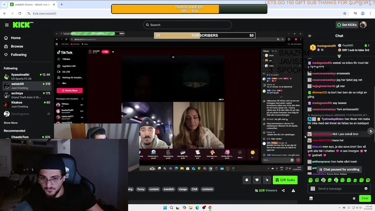
Task: Pick the angry square green emote
Action: tap(317, 180)
